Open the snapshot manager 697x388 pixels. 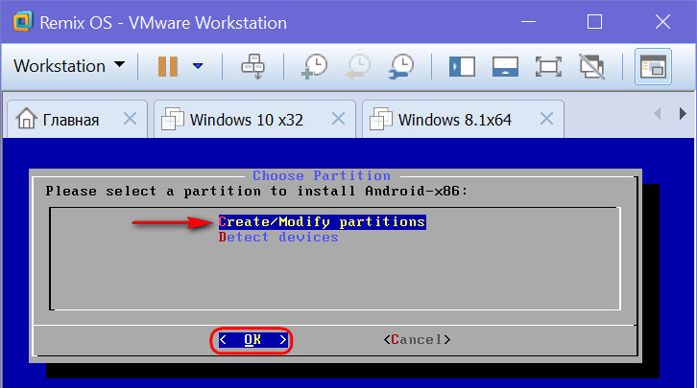[x=401, y=66]
